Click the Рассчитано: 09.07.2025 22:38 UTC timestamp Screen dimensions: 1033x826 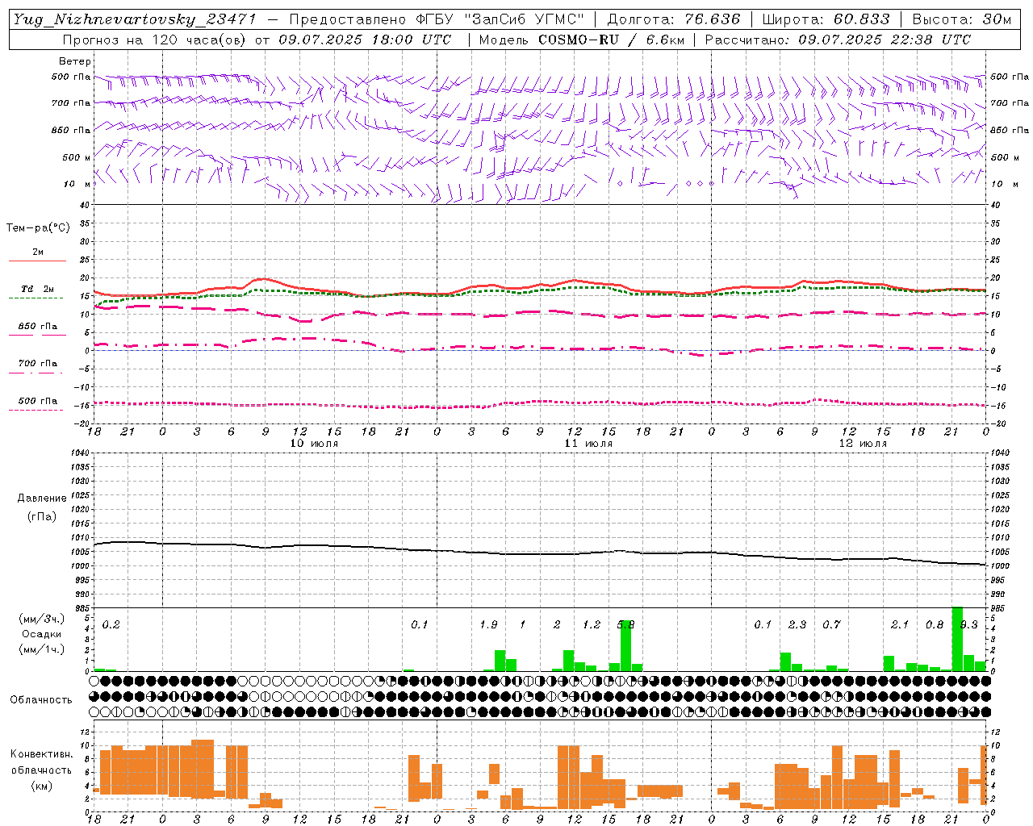pyautogui.click(x=838, y=40)
